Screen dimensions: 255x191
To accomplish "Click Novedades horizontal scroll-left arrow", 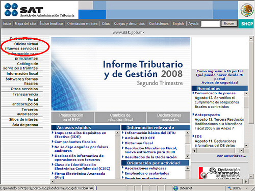I will pos(194,150).
